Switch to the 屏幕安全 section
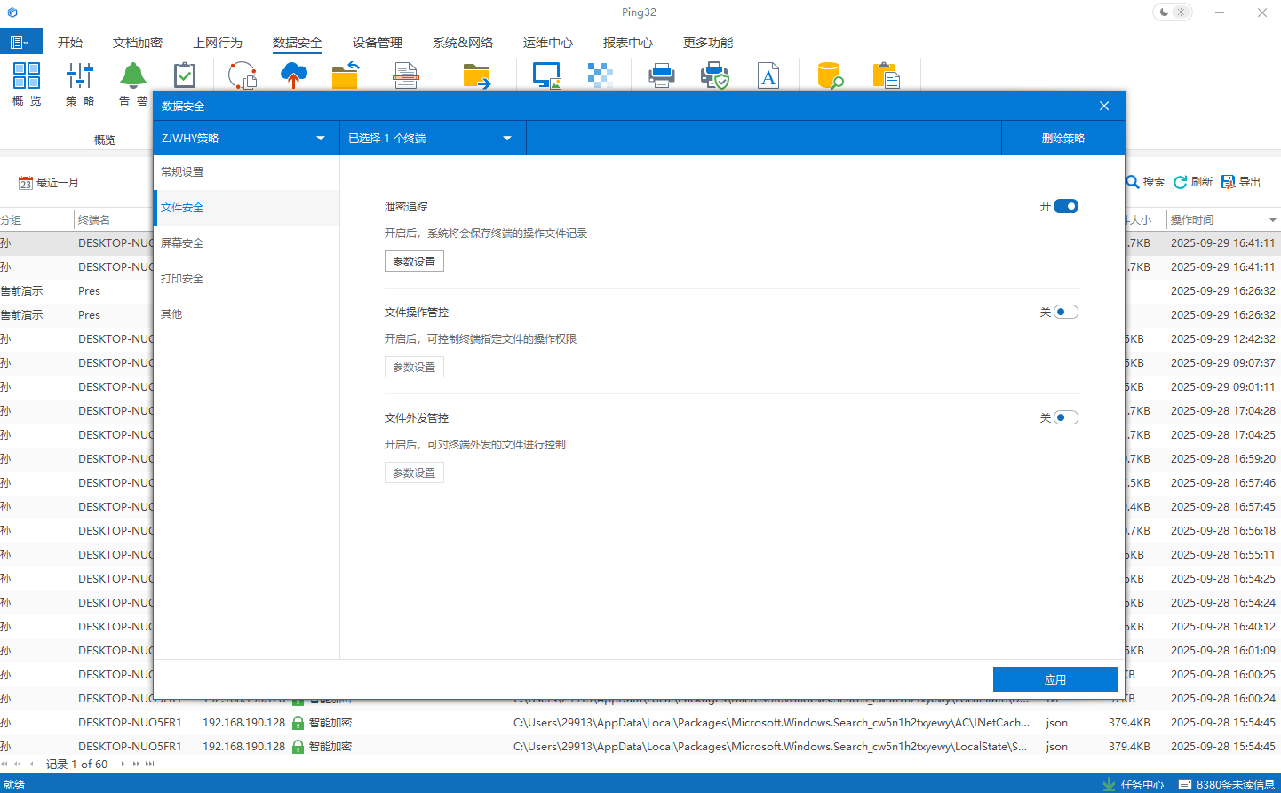 (182, 242)
